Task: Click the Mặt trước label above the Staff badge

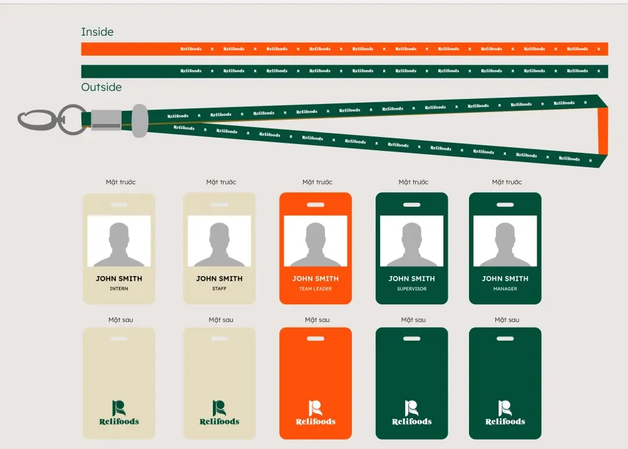Action: coord(221,182)
